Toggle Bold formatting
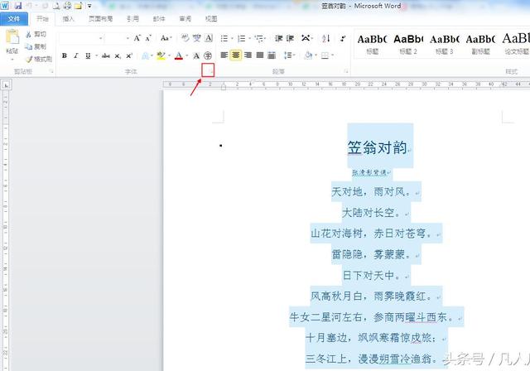The width and height of the screenshot is (530, 371). pyautogui.click(x=65, y=55)
